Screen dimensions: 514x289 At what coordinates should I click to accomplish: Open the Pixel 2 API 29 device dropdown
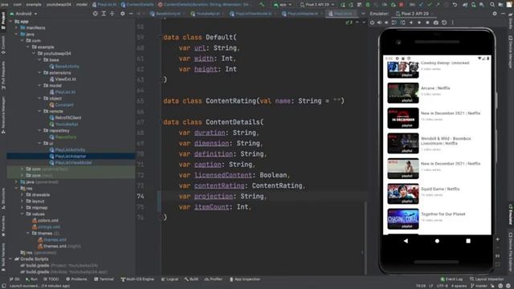(x=317, y=5)
